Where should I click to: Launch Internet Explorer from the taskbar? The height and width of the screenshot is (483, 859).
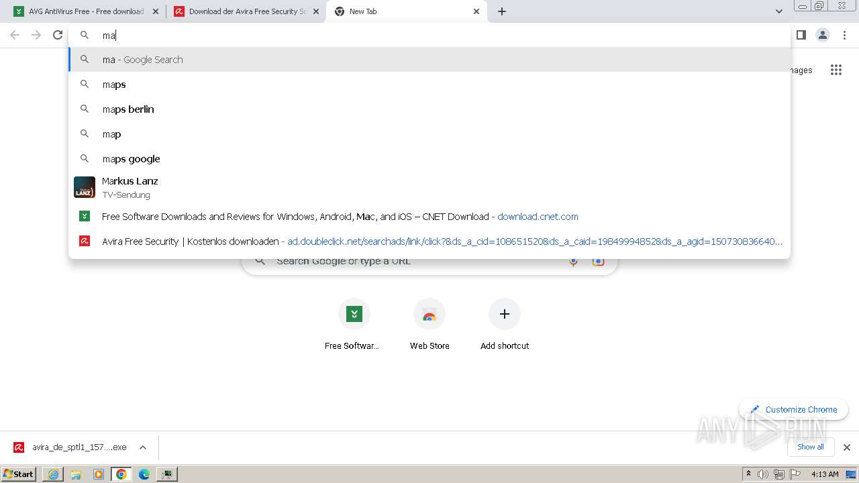53,474
